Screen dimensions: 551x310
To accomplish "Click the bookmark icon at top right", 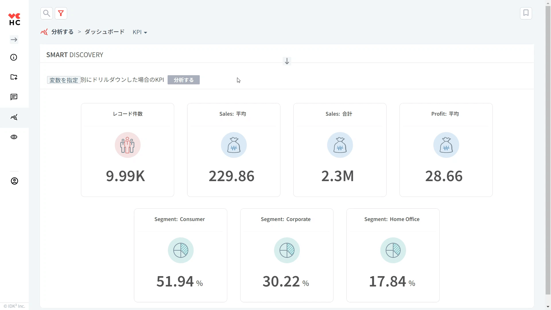I will pos(526,13).
